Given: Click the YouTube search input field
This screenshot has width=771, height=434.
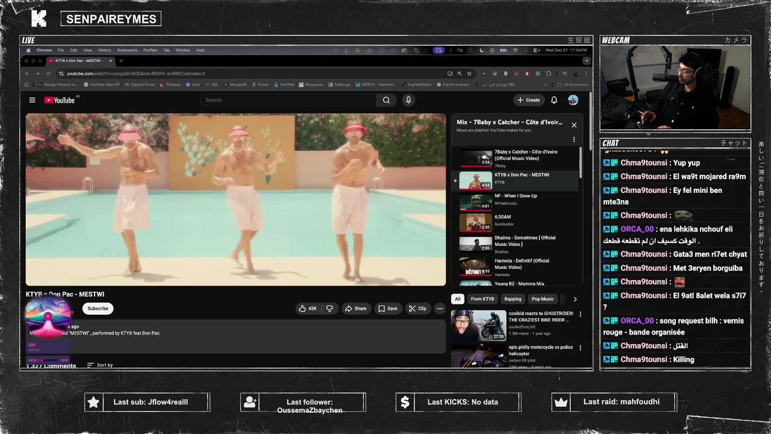Looking at the screenshot, I should (289, 100).
